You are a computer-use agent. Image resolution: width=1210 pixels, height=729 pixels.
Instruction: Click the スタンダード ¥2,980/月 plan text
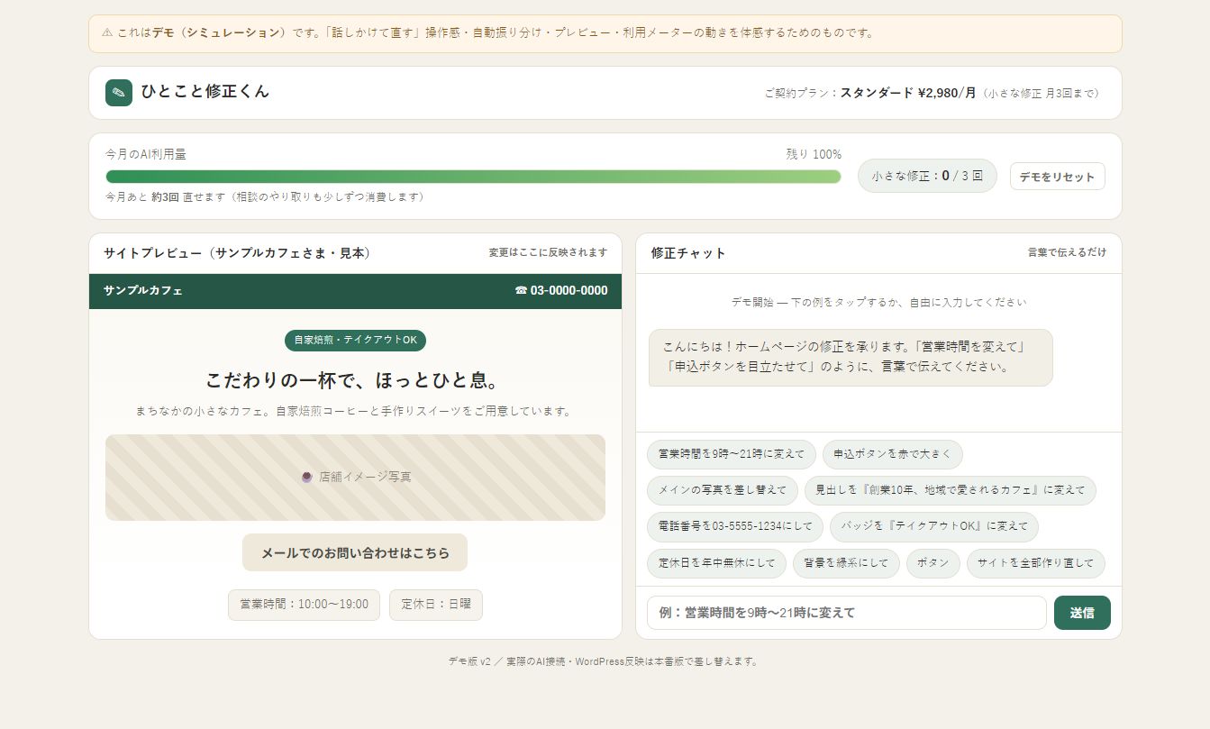pos(908,93)
